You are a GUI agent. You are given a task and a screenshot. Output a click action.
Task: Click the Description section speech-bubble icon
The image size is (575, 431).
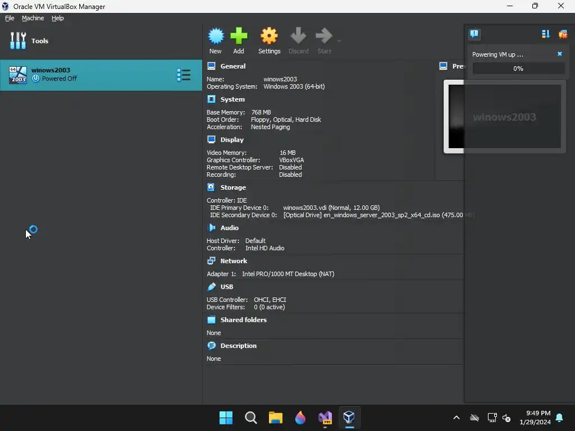pyautogui.click(x=211, y=345)
